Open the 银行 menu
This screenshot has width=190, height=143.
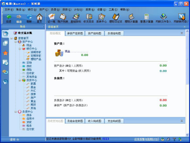(x=32, y=10)
